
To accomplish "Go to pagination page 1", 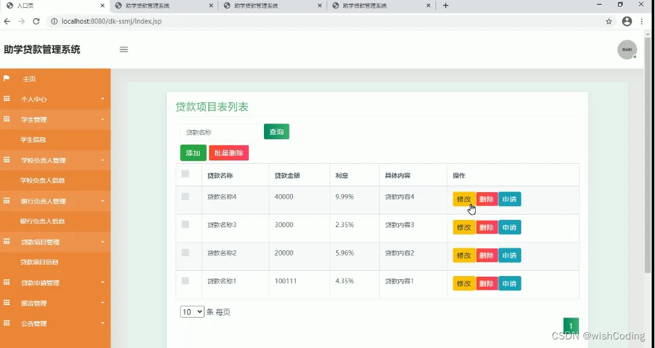I will tap(571, 326).
